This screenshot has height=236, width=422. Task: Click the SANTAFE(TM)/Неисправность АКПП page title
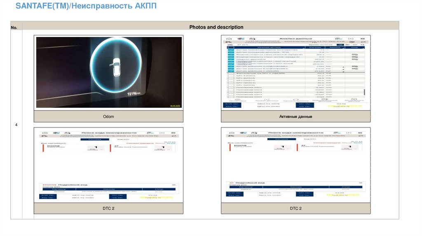click(x=86, y=6)
